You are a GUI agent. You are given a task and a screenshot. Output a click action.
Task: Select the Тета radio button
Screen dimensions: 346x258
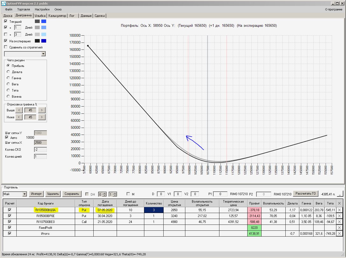[8, 90]
